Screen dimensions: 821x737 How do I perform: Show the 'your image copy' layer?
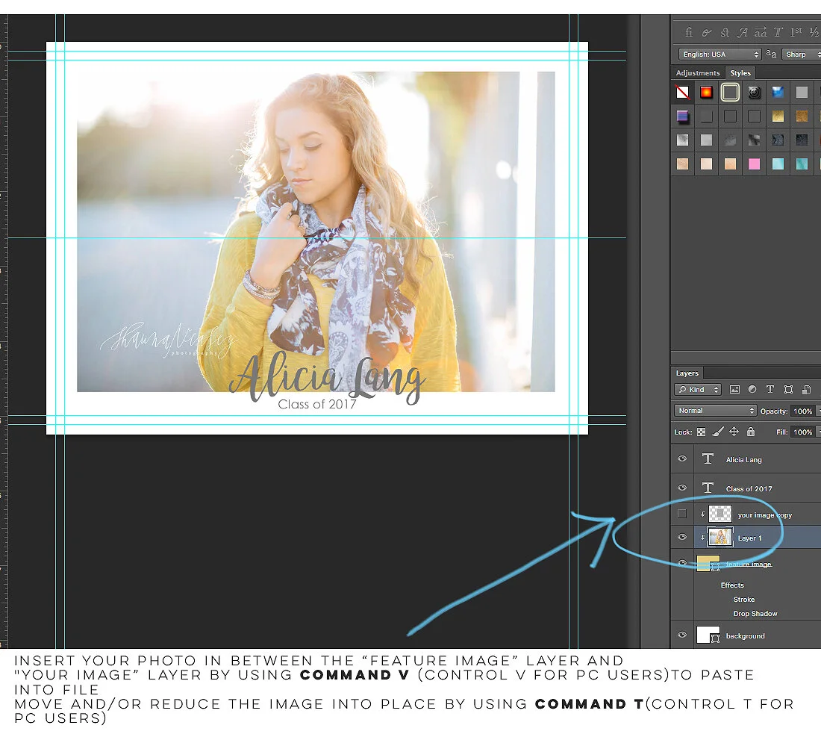point(681,514)
